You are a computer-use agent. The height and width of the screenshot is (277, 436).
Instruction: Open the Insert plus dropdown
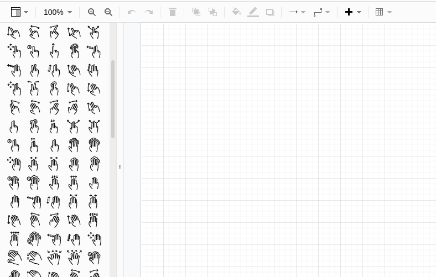point(353,12)
